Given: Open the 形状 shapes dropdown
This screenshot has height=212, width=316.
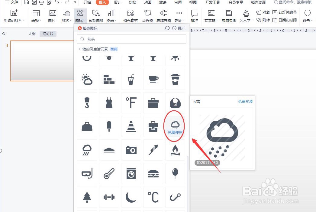Looking at the screenshot, I should pos(66,16).
